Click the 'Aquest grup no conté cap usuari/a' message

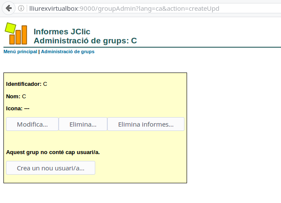click(x=56, y=152)
